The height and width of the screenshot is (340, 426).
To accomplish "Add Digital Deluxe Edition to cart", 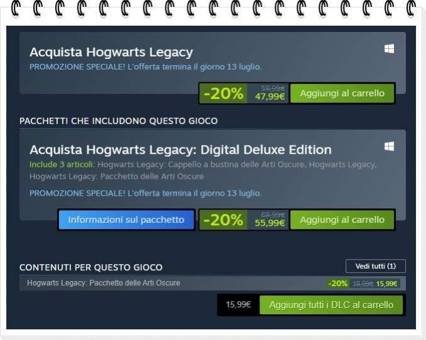I will point(342,220).
